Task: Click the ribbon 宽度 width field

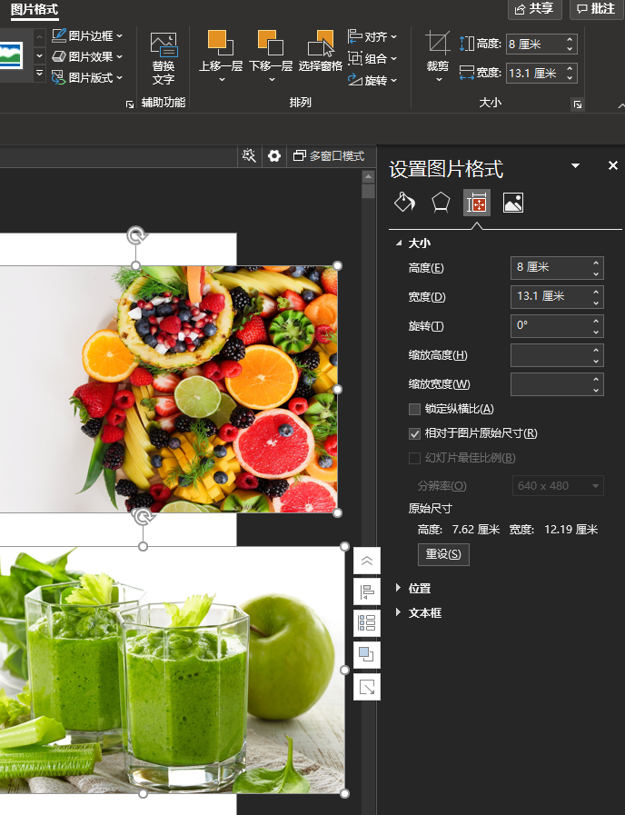Action: pyautogui.click(x=536, y=73)
